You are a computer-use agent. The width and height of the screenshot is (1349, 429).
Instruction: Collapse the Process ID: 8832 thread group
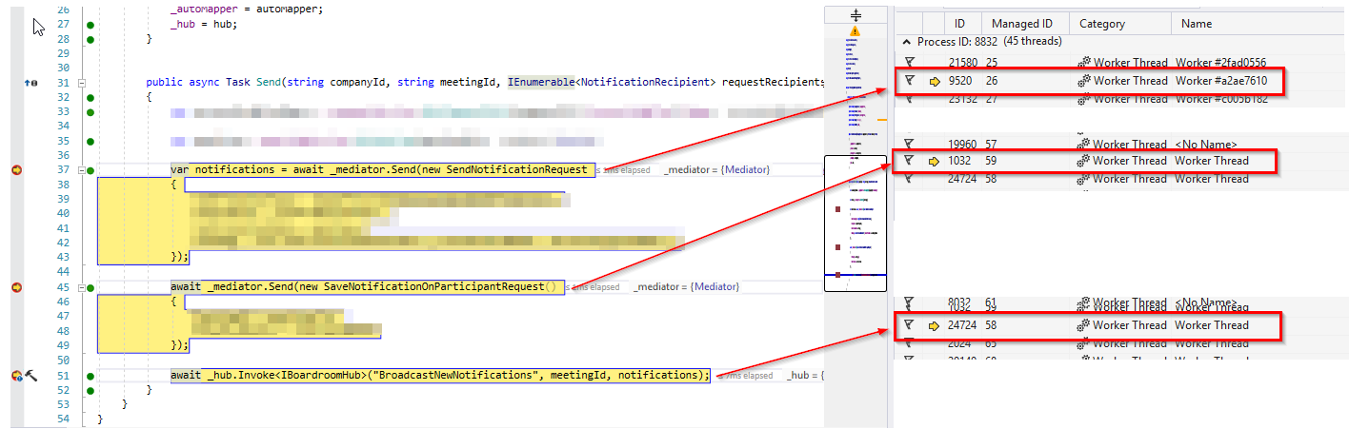(x=905, y=42)
